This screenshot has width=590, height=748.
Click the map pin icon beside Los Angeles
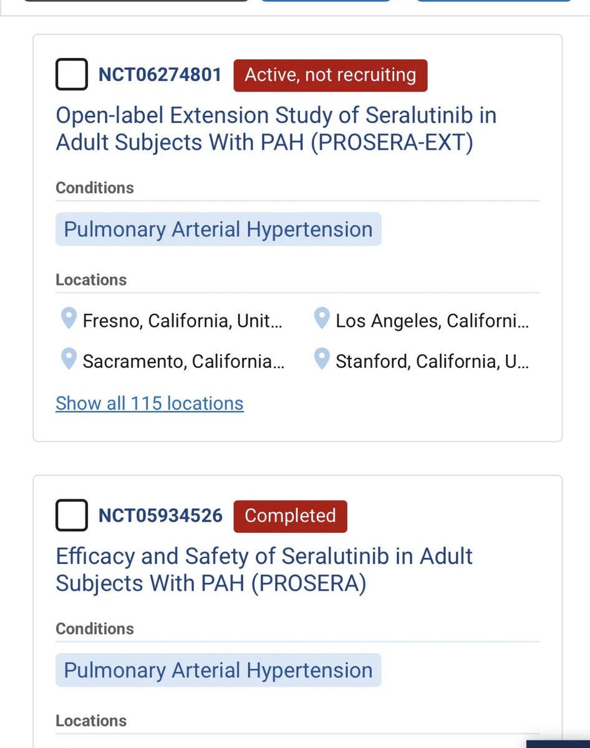pyautogui.click(x=321, y=319)
